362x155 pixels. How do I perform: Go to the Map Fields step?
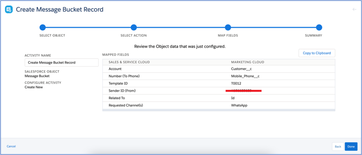[228, 27]
